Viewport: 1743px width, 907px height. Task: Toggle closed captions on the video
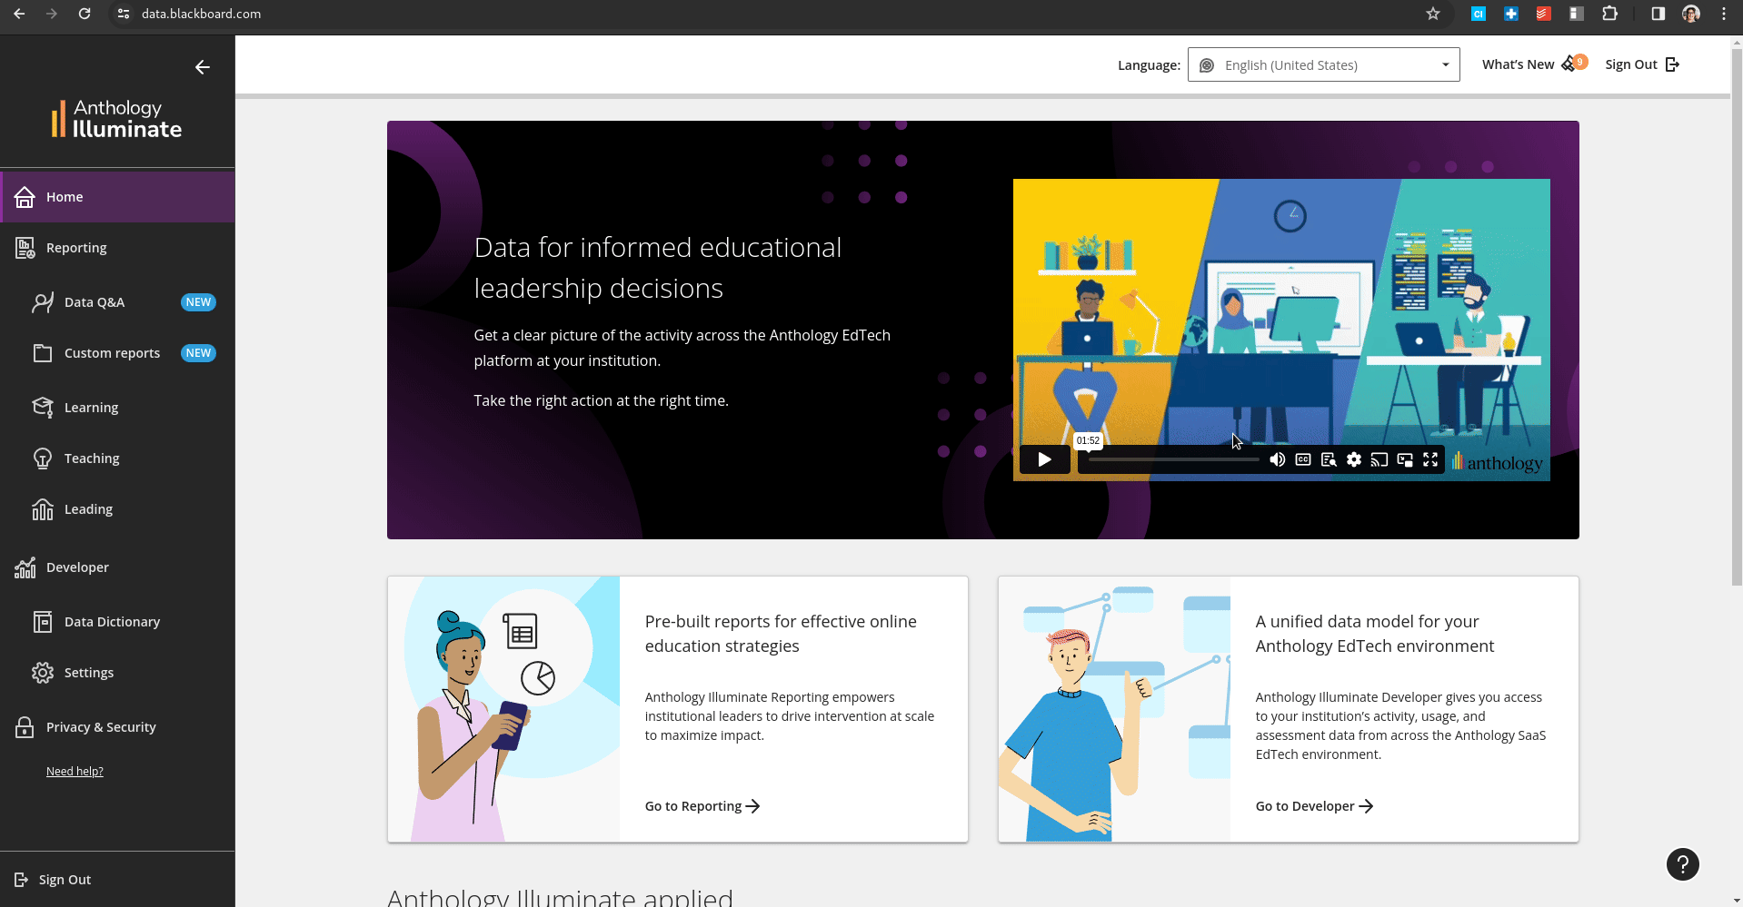pyautogui.click(x=1302, y=459)
